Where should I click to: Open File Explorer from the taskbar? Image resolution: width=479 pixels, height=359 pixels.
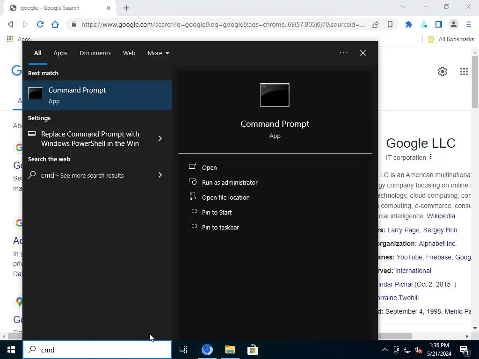pyautogui.click(x=230, y=350)
